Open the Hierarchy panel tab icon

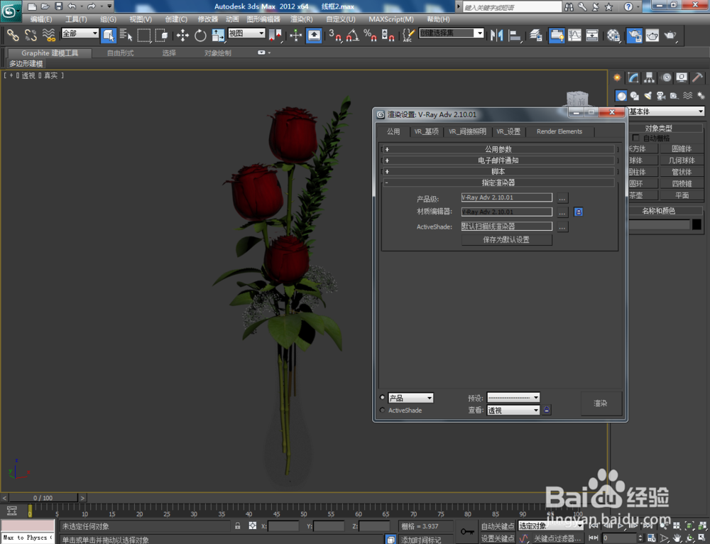(650, 77)
